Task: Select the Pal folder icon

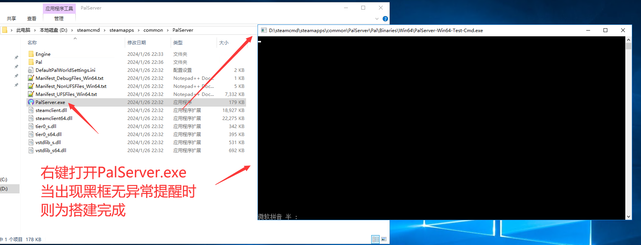Action: click(31, 62)
